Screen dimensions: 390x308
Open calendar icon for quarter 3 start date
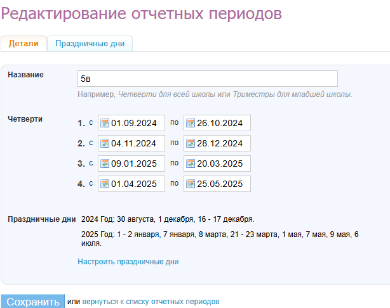(105, 164)
